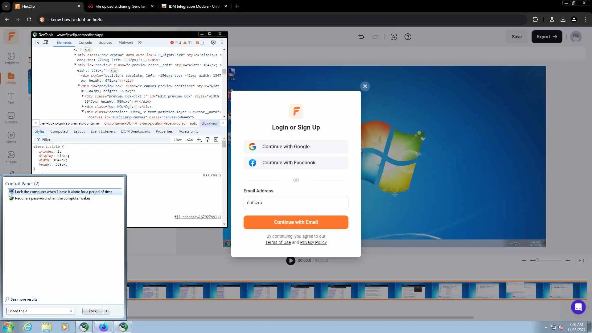The height and width of the screenshot is (333, 592).
Task: Open the Privacy Policy link
Action: click(x=313, y=242)
